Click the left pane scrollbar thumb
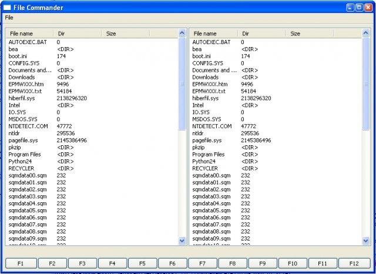The image size is (376, 274). click(182, 83)
